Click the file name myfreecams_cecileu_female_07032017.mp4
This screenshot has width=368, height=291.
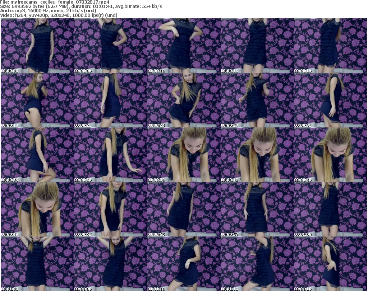pos(60,2)
